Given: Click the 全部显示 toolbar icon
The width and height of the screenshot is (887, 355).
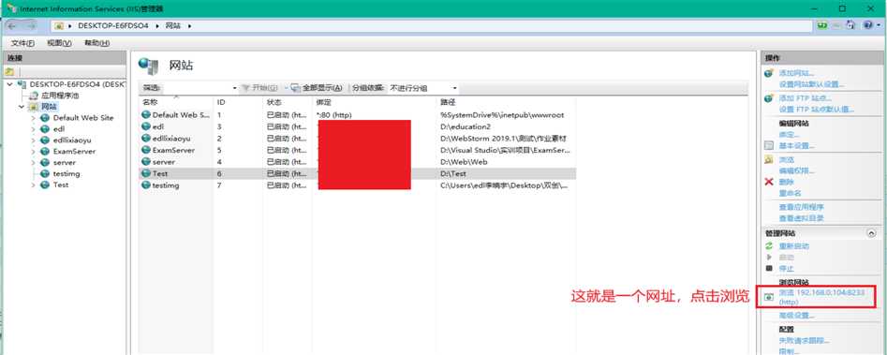Looking at the screenshot, I should pos(295,88).
